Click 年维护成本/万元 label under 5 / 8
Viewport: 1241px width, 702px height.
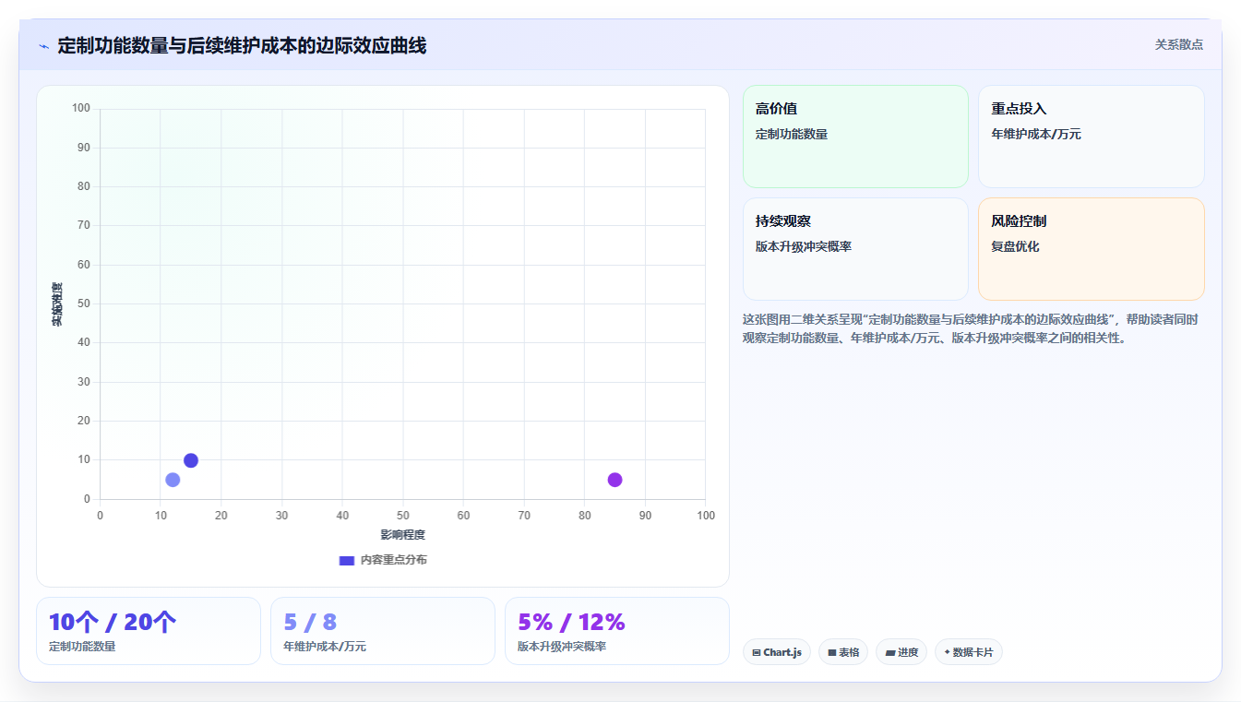pyautogui.click(x=325, y=647)
